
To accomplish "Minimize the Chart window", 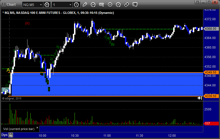I will pos(204,2).
